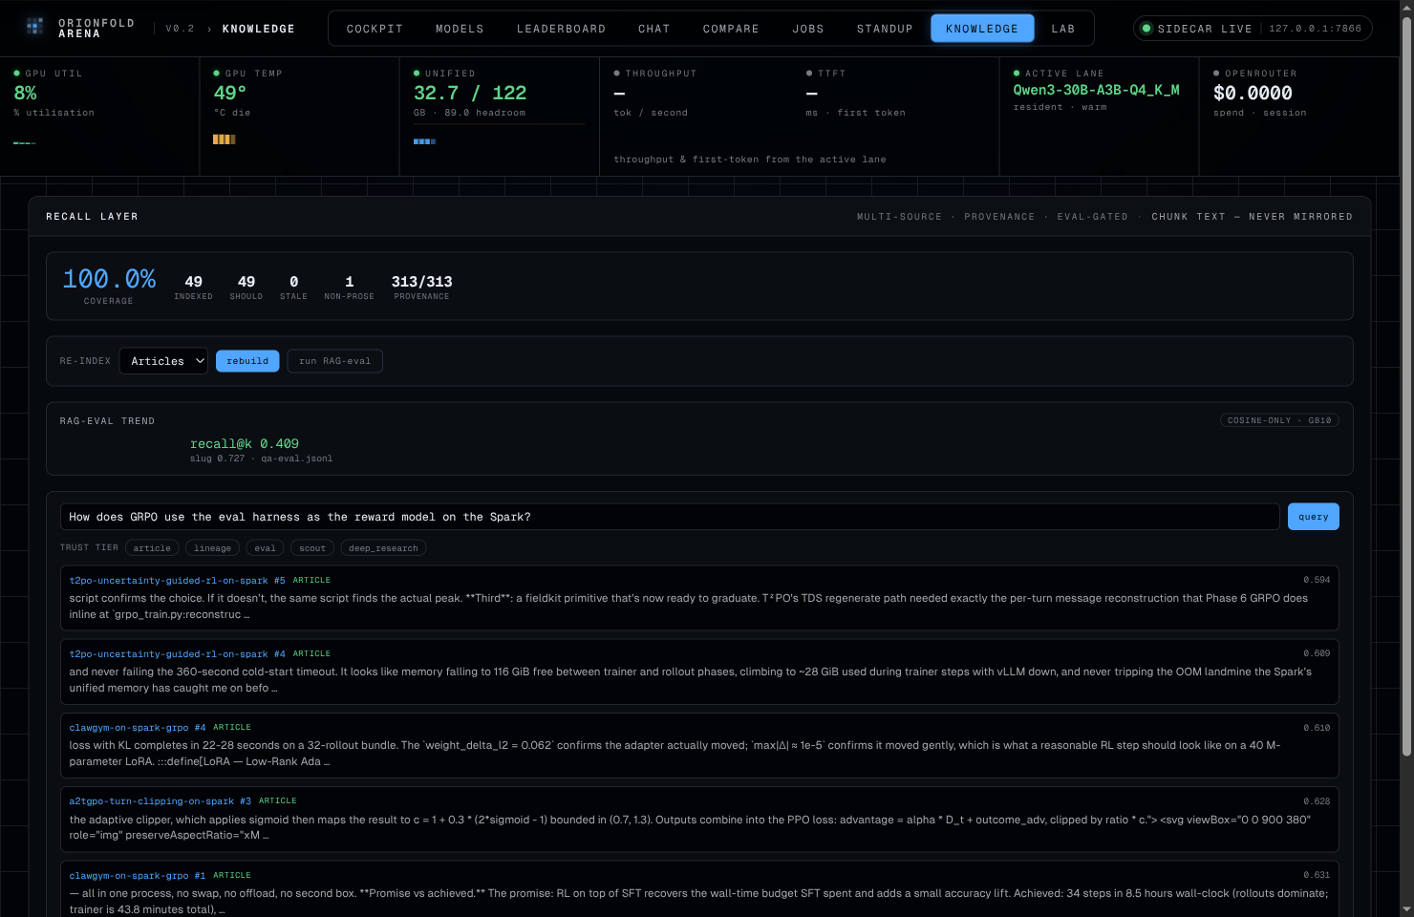Click the Sidecar Live status indicator
The width and height of the screenshot is (1414, 917).
tap(1253, 29)
